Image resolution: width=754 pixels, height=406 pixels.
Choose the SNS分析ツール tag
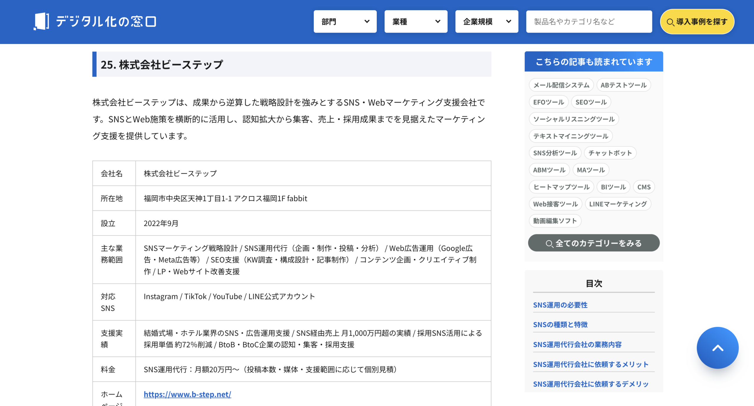[x=555, y=153]
